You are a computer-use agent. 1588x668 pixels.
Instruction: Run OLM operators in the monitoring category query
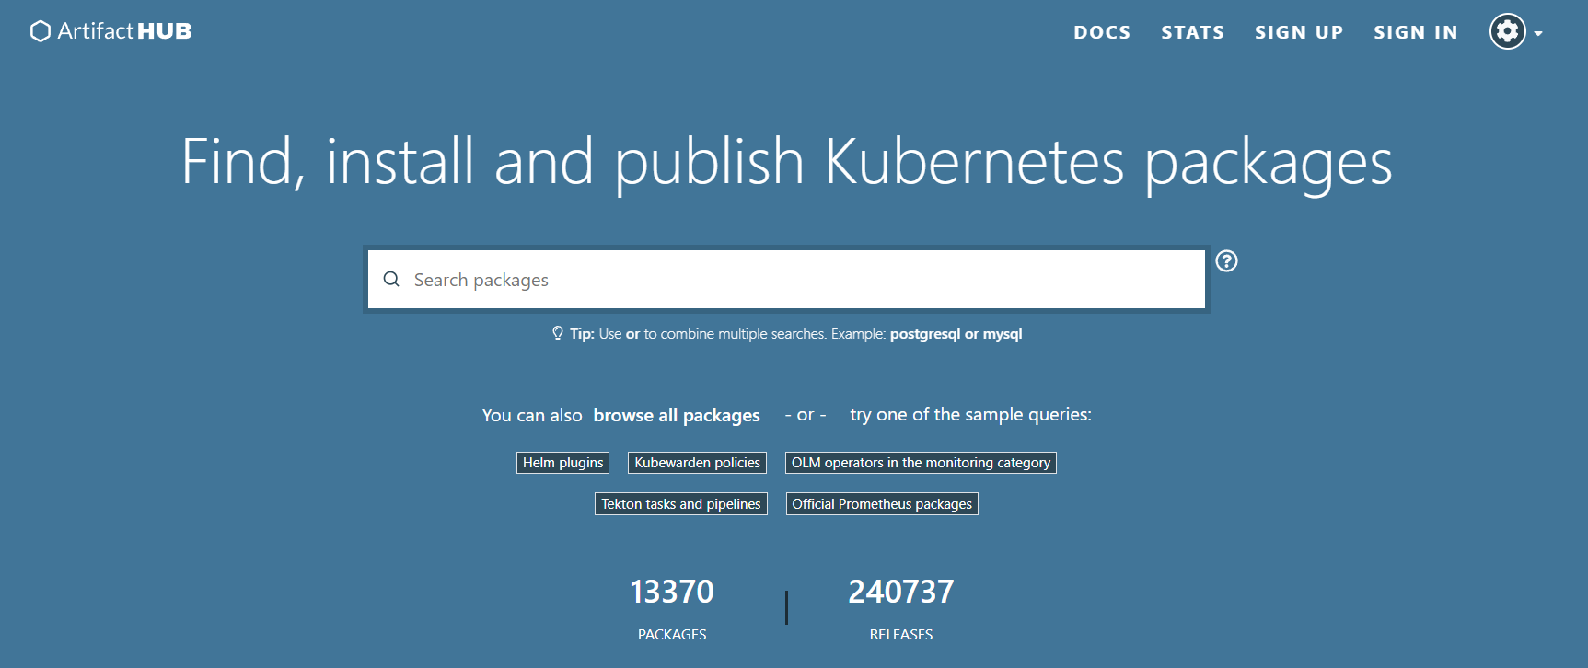tap(921, 463)
